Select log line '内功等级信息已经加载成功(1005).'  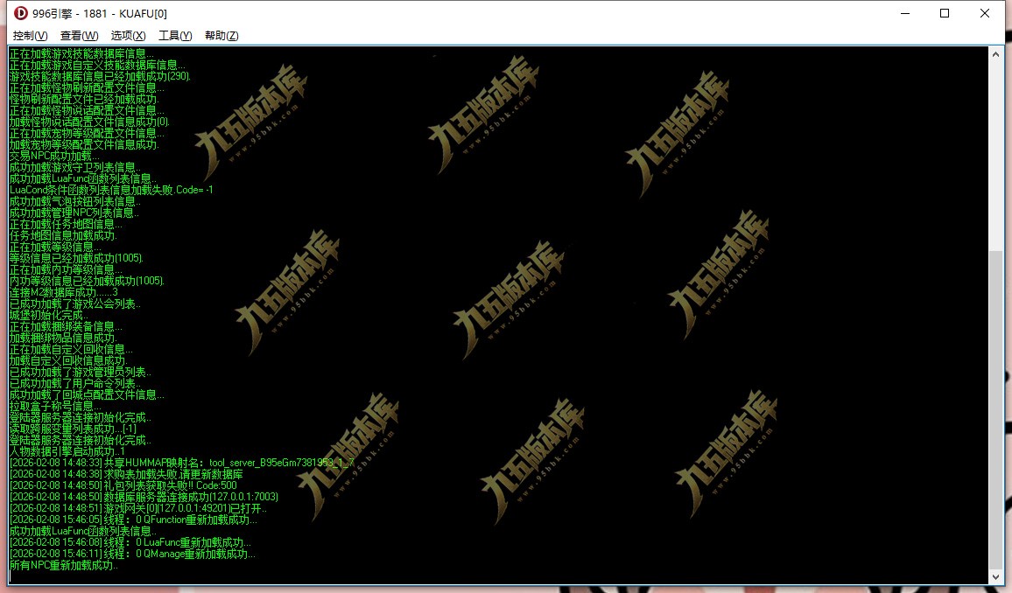pyautogui.click(x=88, y=281)
